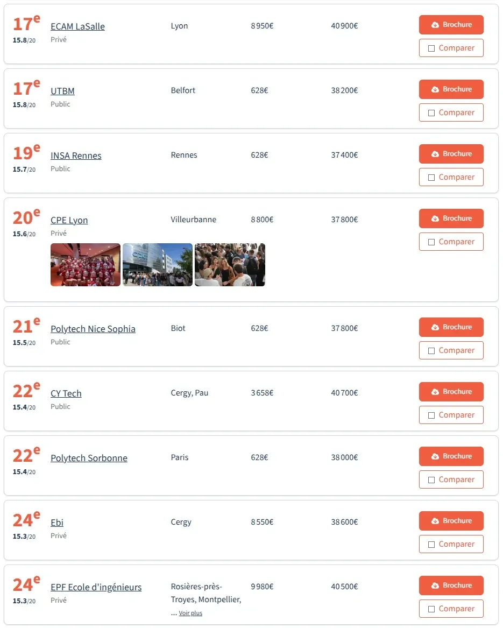Click the download icon in Polytech Nice Sophia's Brochure button
The height and width of the screenshot is (628, 503).
point(435,327)
